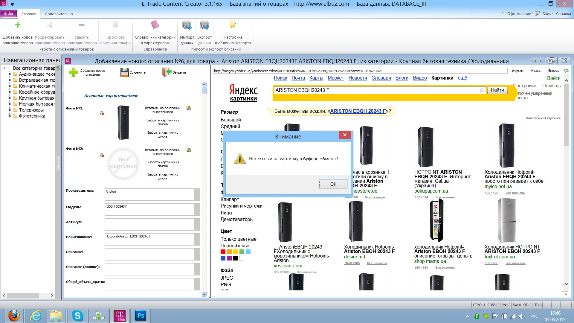Click the Импорт данных database icon
The height and width of the screenshot is (323, 574).
point(187,25)
